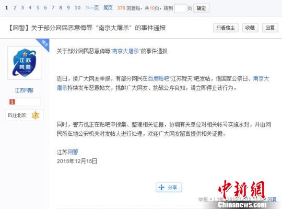Viewport: 282px width, 209px height.
Task: Jump to 尾页 last page
Action: point(108,8)
